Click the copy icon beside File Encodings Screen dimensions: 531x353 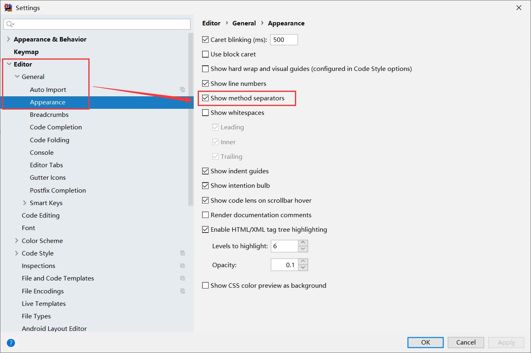182,291
